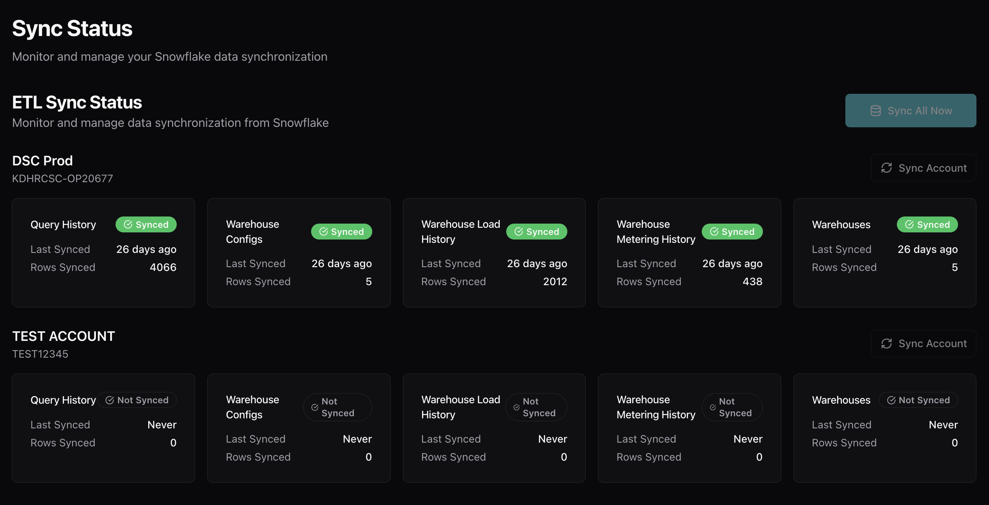Click Not Synced badge on TEST ACCOUNT Metering History
This screenshot has width=989, height=505.
tap(732, 407)
